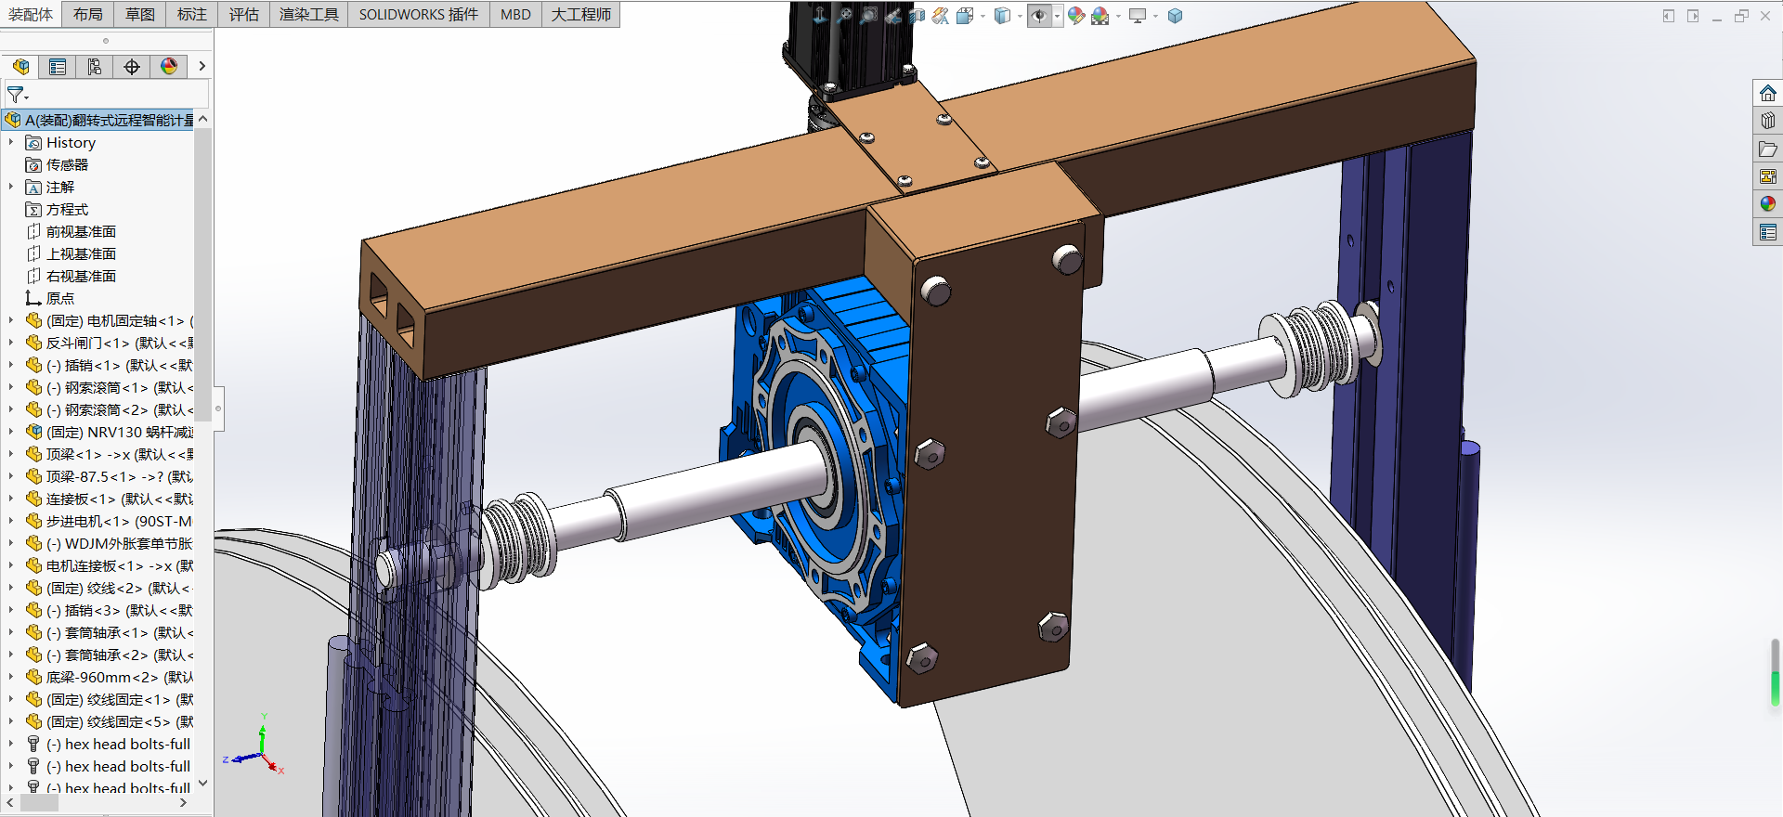The height and width of the screenshot is (817, 1783).
Task: Open the DimXpertManager crosshair tab
Action: point(132,67)
